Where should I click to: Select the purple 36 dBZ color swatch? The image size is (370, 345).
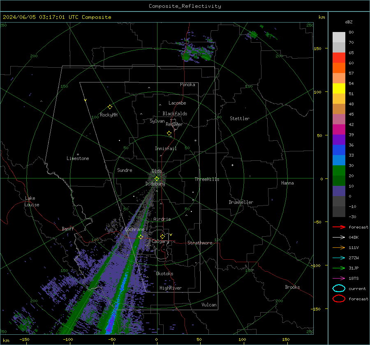pos(339,139)
